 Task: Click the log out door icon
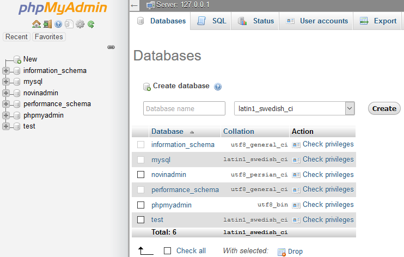47,25
